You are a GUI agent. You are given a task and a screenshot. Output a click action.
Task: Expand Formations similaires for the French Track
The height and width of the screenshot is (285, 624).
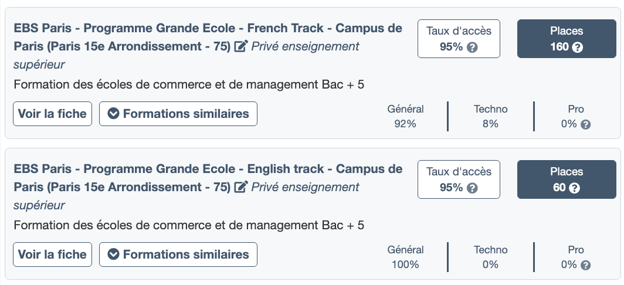pos(178,114)
